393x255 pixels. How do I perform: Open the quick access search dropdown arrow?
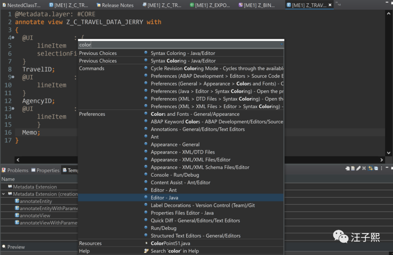[281, 44]
